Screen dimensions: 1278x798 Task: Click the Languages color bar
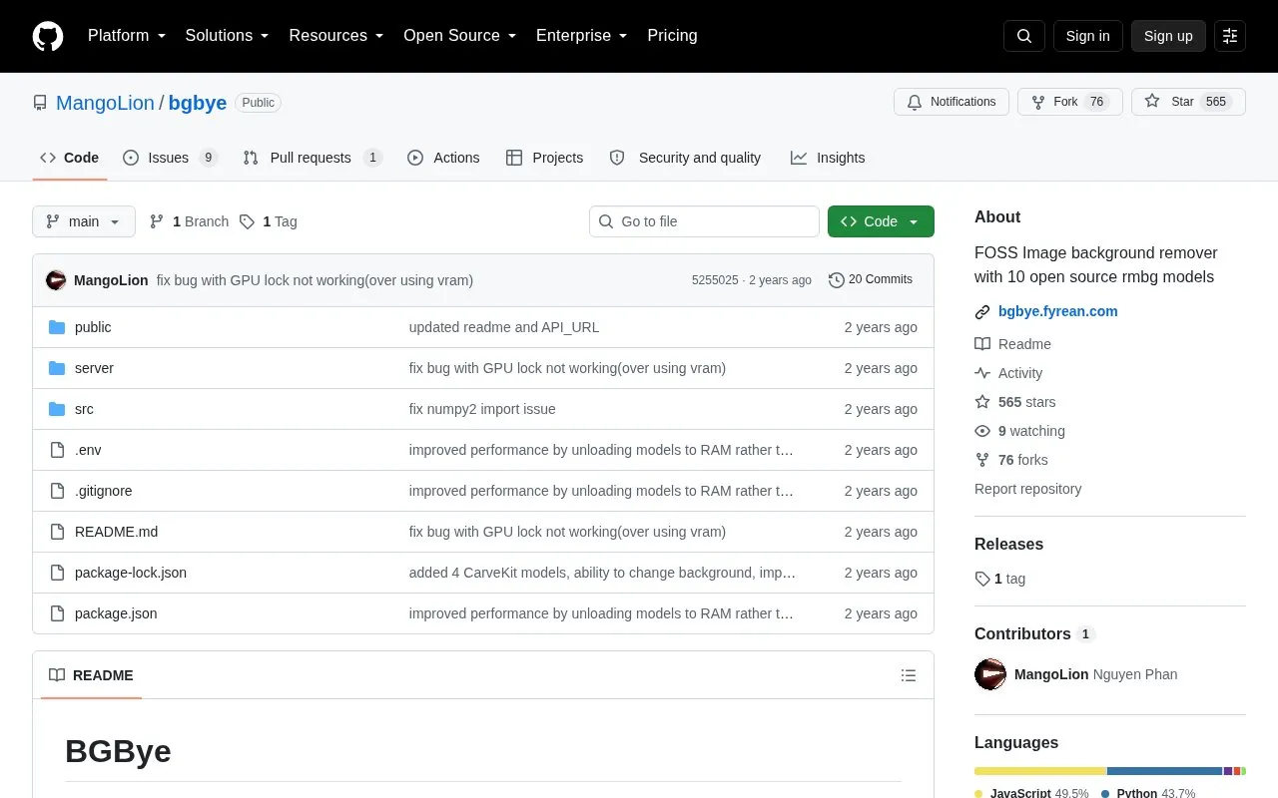[x=1110, y=771]
